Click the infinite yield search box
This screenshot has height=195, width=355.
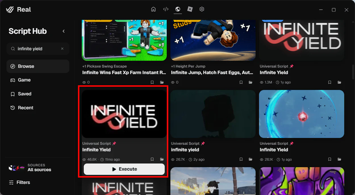coord(38,49)
